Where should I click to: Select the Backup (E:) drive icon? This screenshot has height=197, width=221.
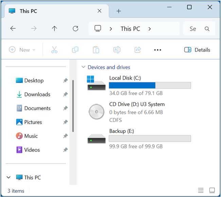pyautogui.click(x=97, y=139)
